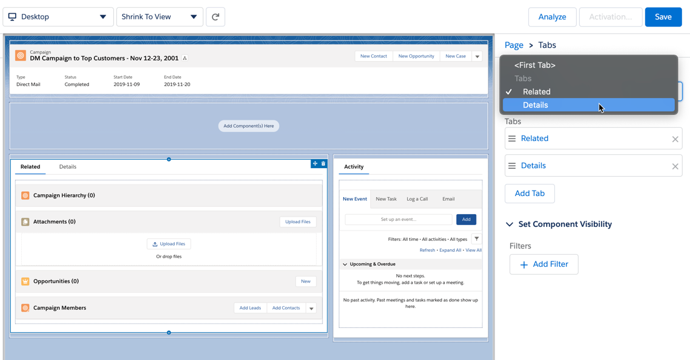Screen dimensions: 690x360
Task: Remove the Details tab with X icon
Action: point(675,166)
